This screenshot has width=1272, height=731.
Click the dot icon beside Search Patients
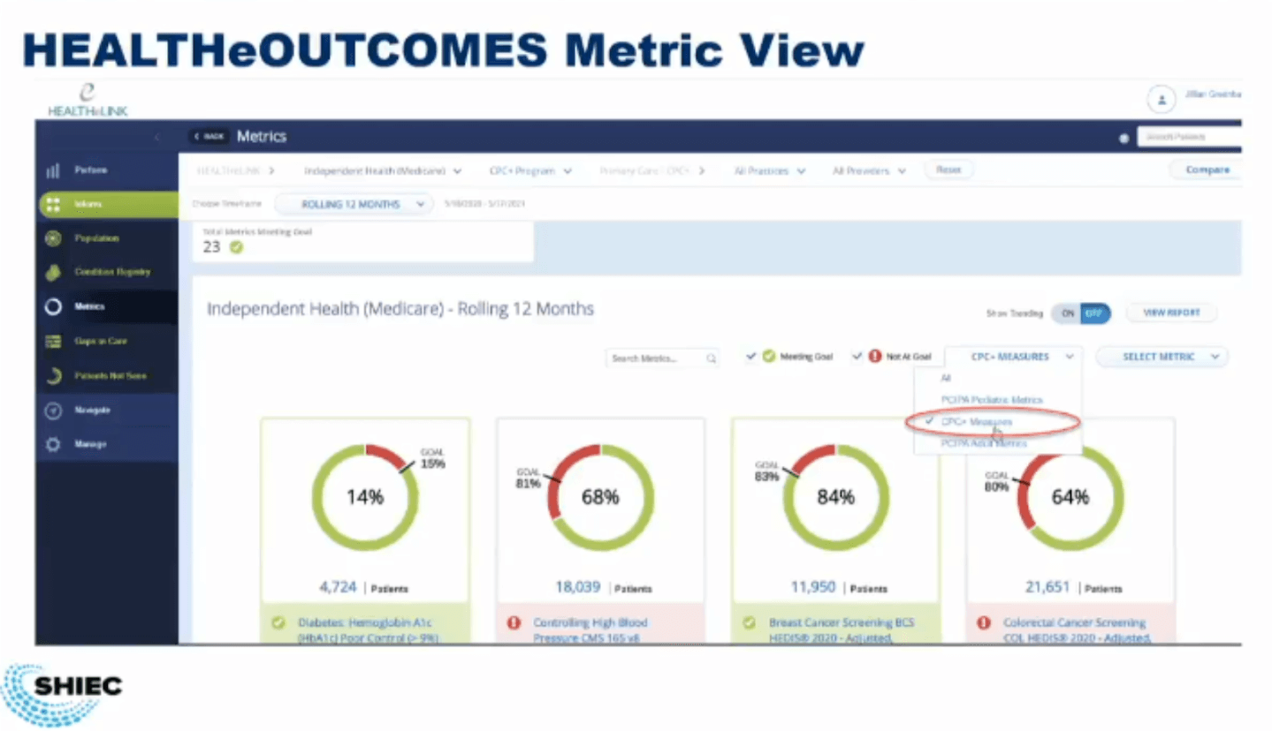click(1123, 139)
